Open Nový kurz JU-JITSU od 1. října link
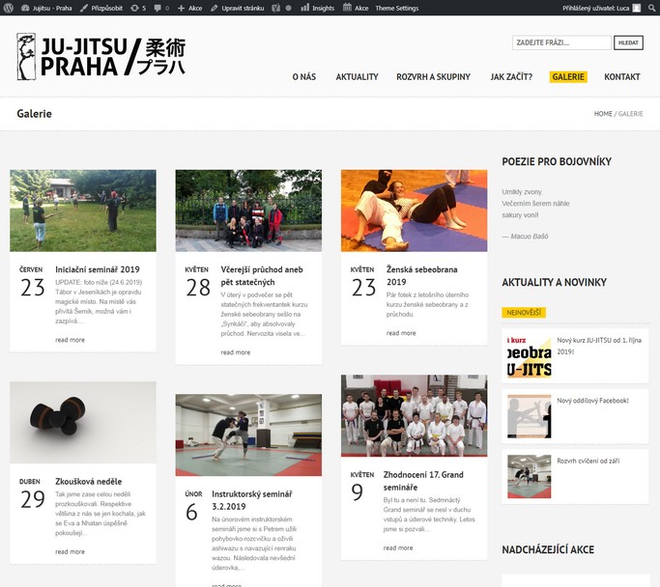The image size is (660, 587). 599,346
